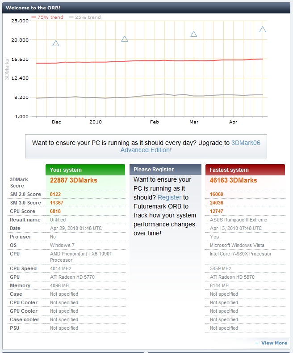Click memory value 4096 MB
Screen dimensions: 293x353
[59, 285]
